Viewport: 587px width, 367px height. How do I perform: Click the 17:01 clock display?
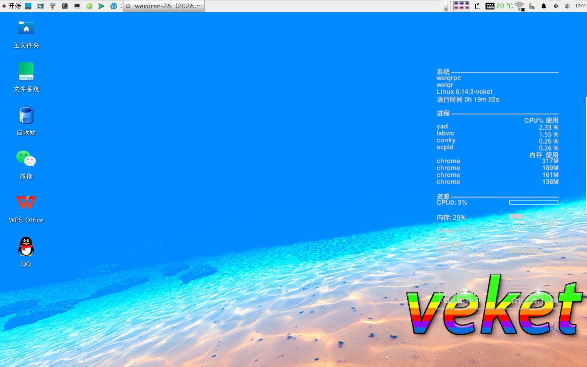pos(580,6)
